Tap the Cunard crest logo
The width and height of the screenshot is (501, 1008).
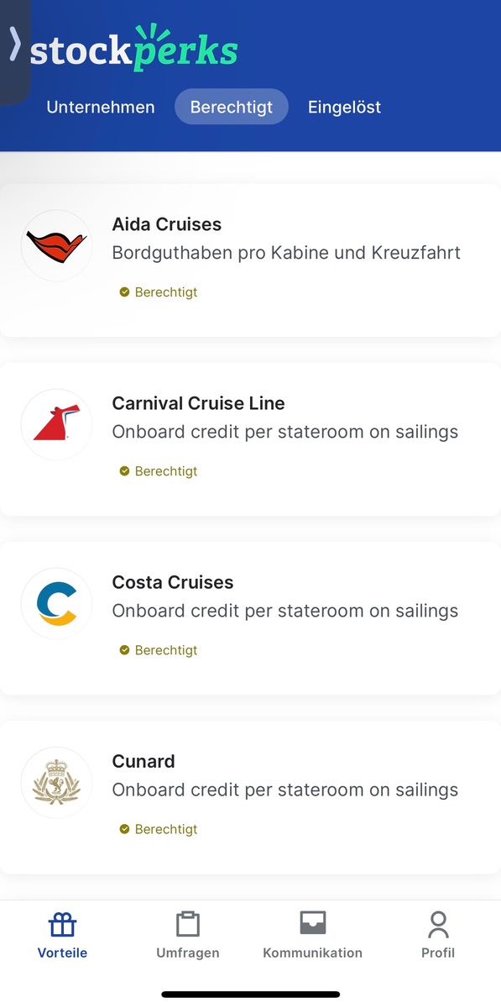point(57,782)
